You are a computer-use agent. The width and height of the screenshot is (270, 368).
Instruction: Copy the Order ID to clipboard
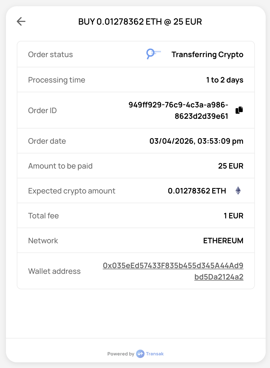[239, 110]
